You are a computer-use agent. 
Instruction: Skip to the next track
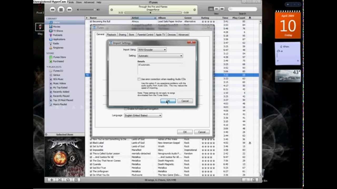tap(69, 10)
